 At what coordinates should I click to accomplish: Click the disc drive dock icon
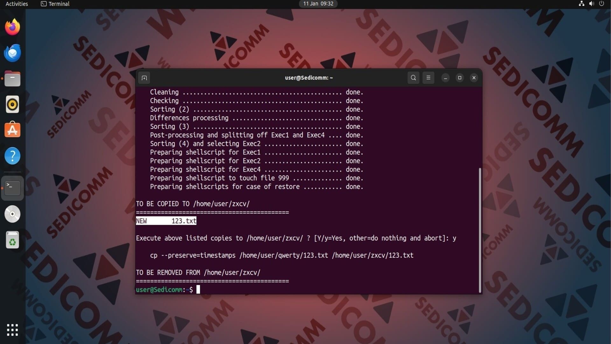pyautogui.click(x=12, y=214)
